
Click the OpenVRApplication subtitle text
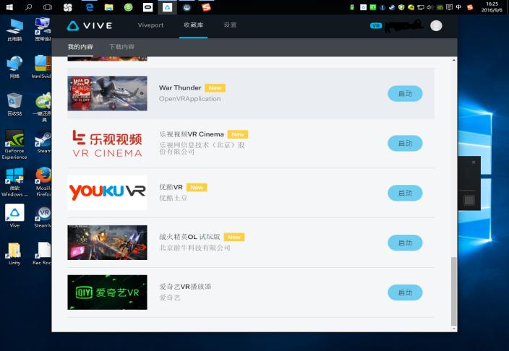189,99
